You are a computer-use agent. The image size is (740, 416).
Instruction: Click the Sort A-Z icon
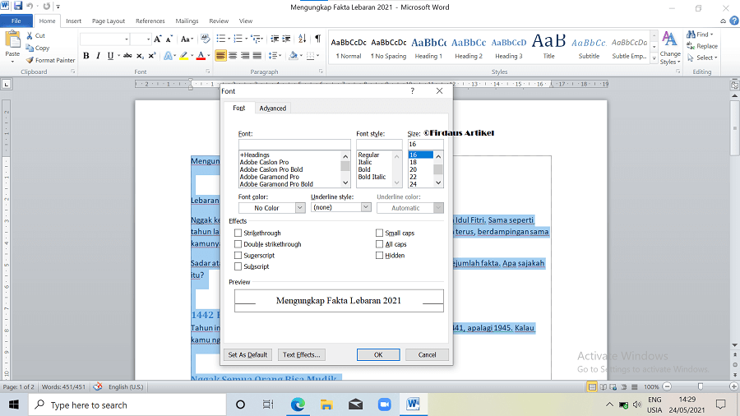pos(302,39)
